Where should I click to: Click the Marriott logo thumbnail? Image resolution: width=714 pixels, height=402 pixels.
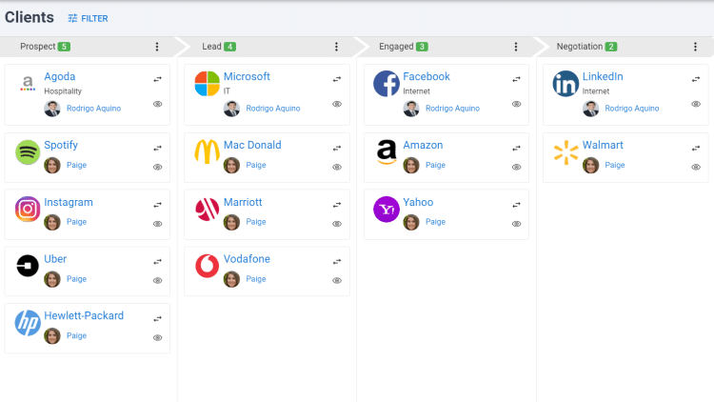click(208, 210)
